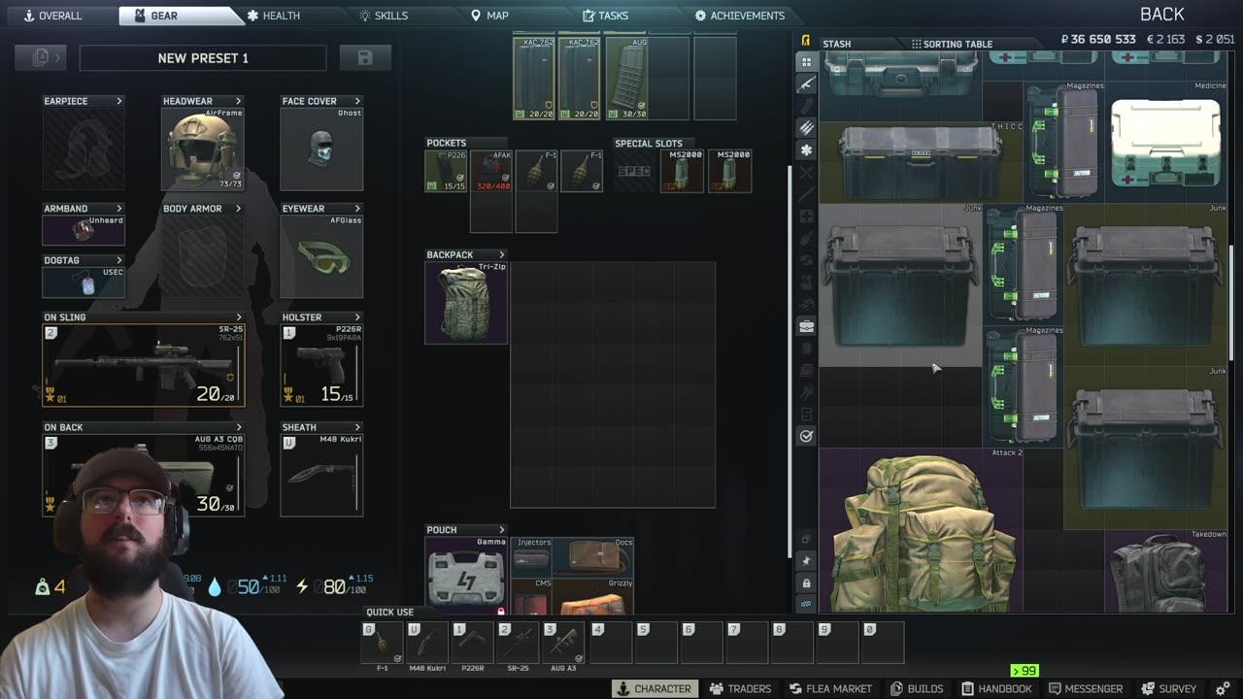Select the AFAK med kit in pockets
Image resolution: width=1243 pixels, height=699 pixels.
point(491,171)
